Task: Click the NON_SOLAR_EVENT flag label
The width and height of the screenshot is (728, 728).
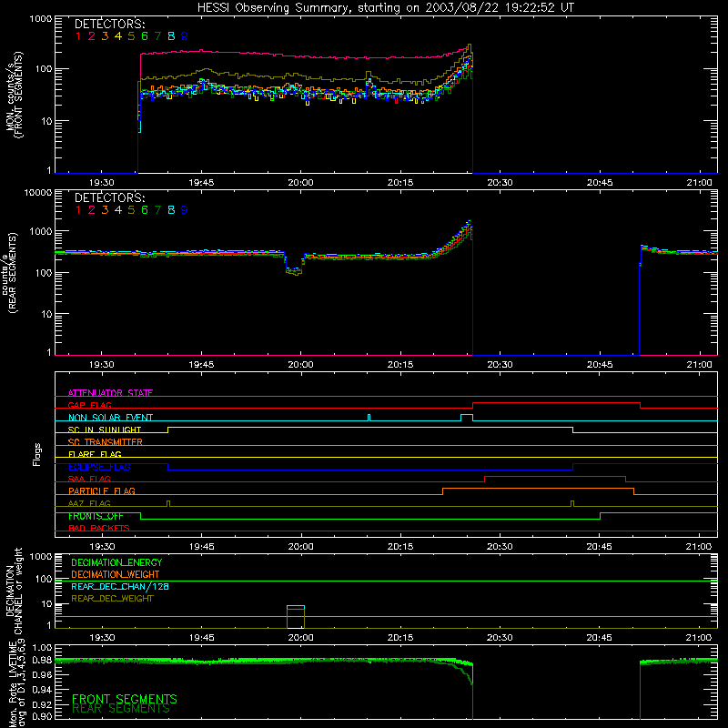Action: 110,418
